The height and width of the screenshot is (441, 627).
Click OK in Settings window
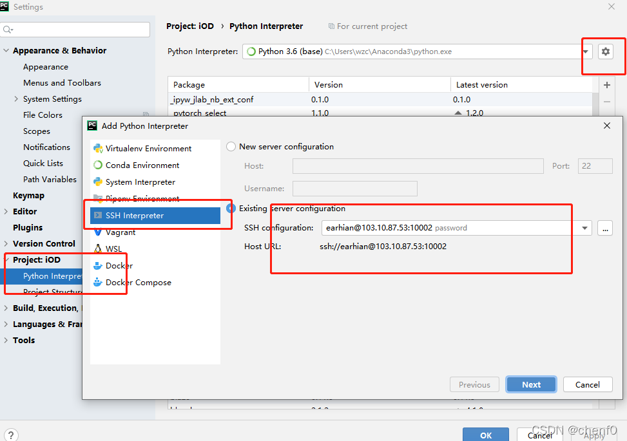point(486,435)
